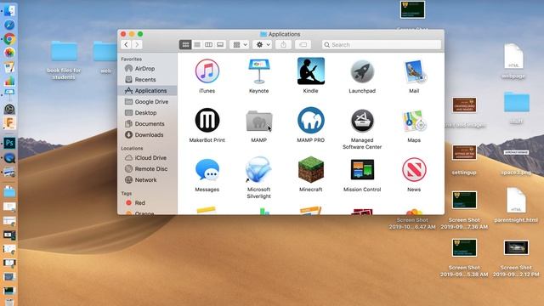544x306 pixels.
Task: Go back with the Finder back arrow
Action: tap(127, 44)
